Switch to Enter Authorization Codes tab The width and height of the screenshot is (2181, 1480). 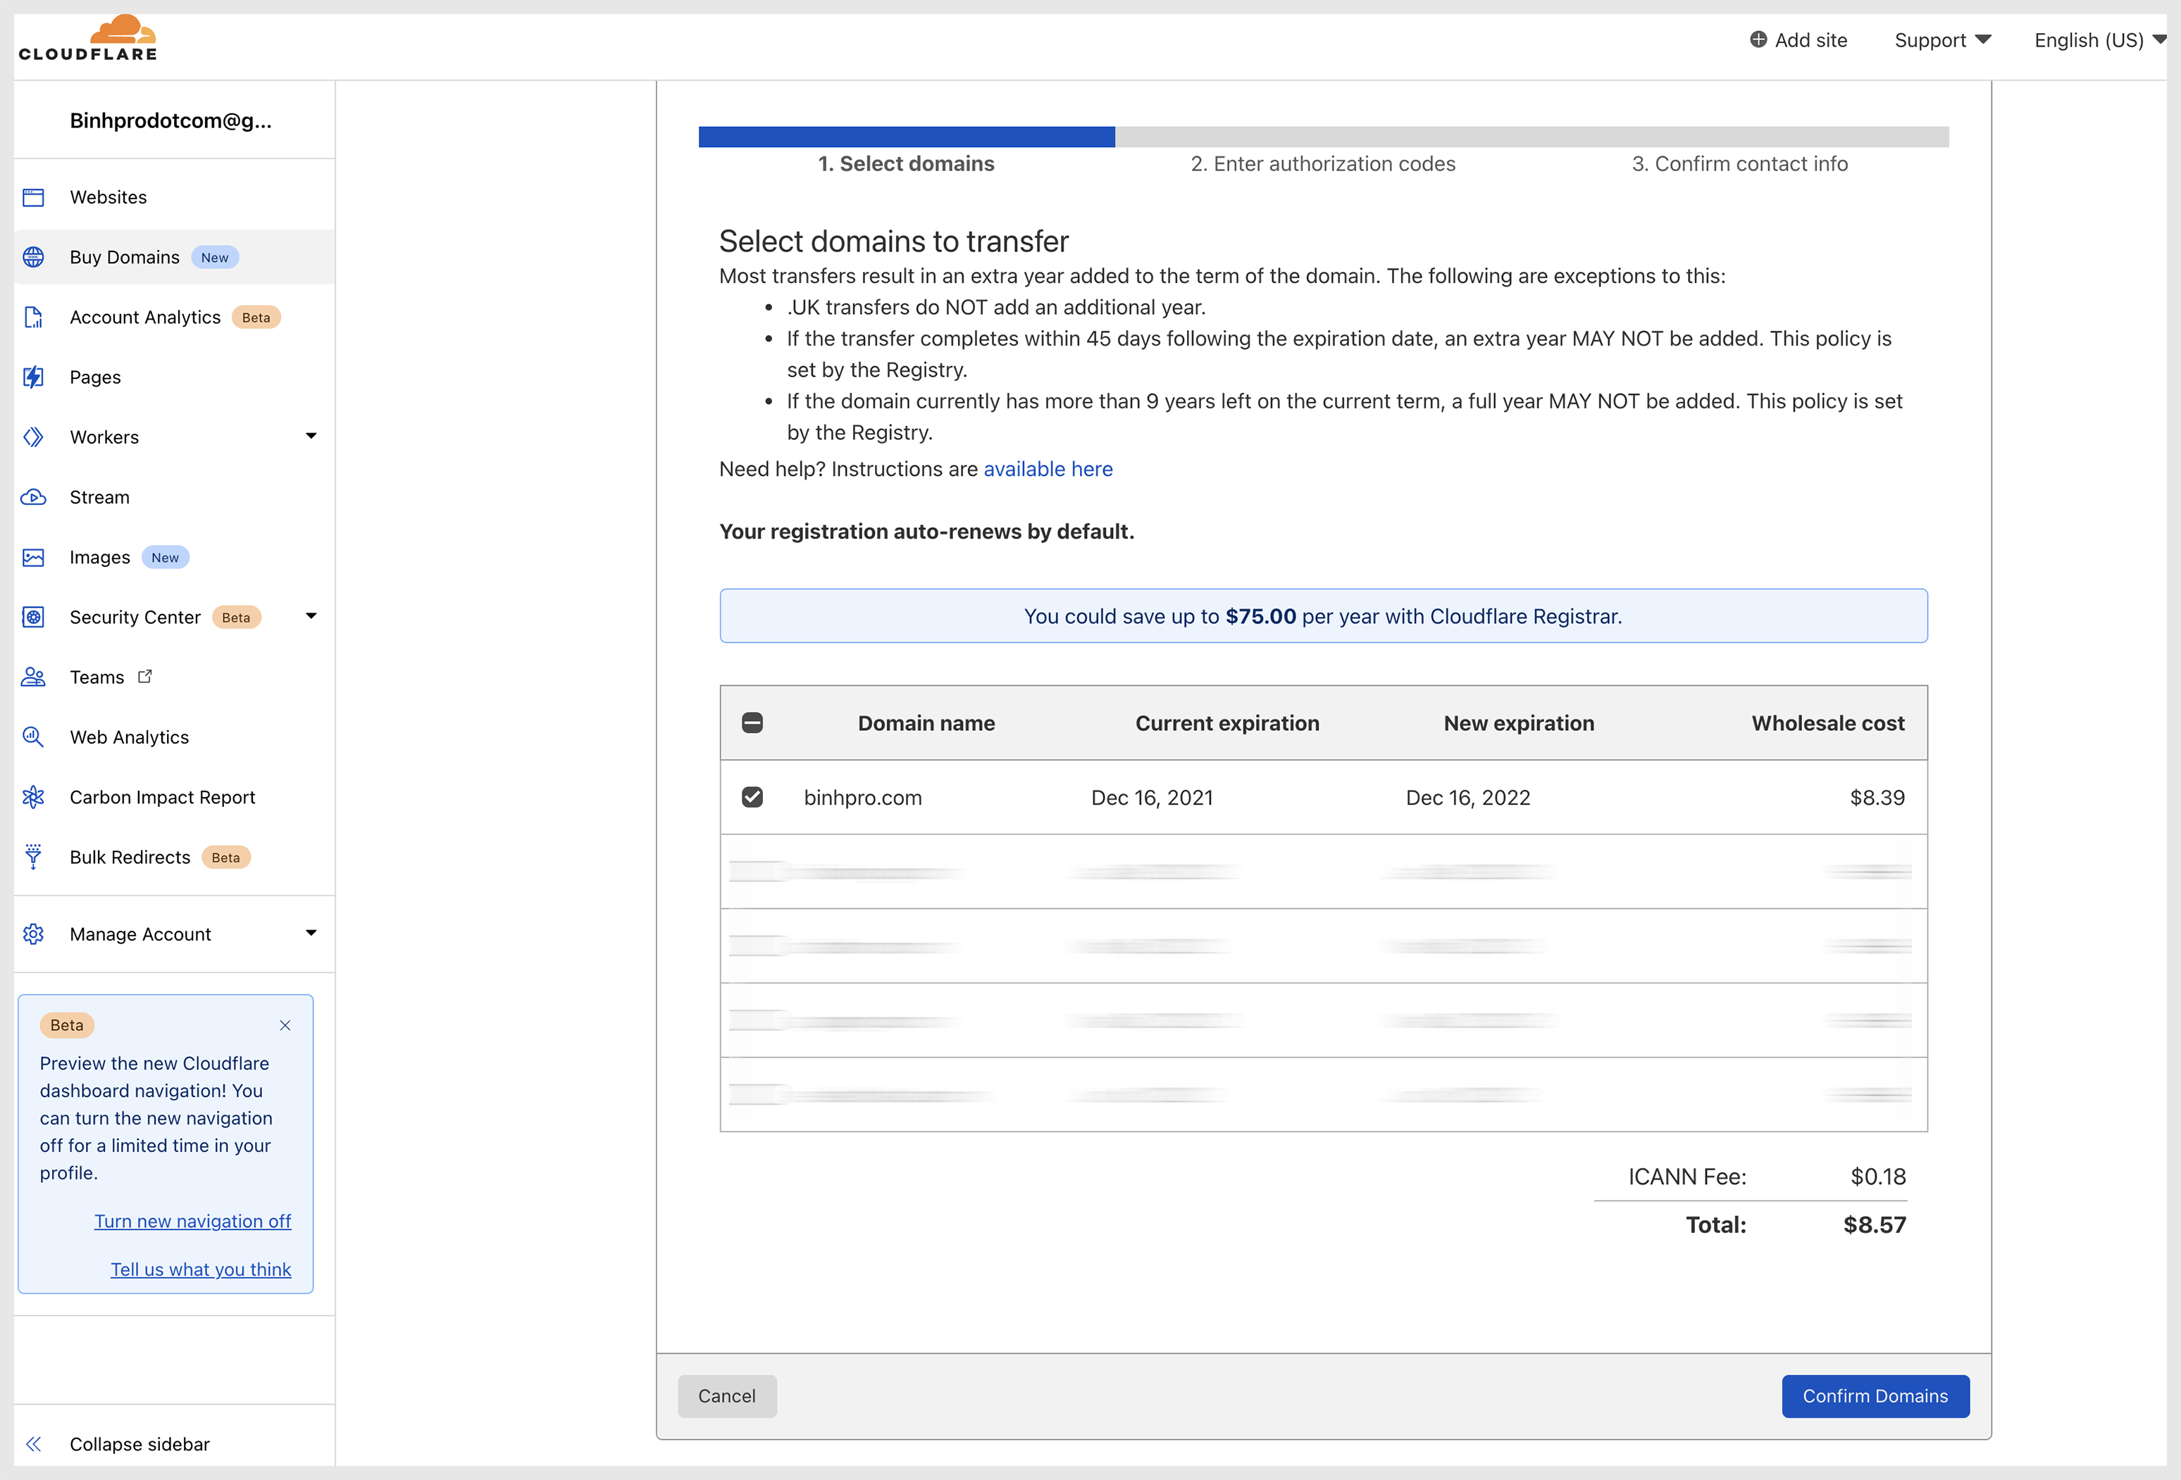1322,163
